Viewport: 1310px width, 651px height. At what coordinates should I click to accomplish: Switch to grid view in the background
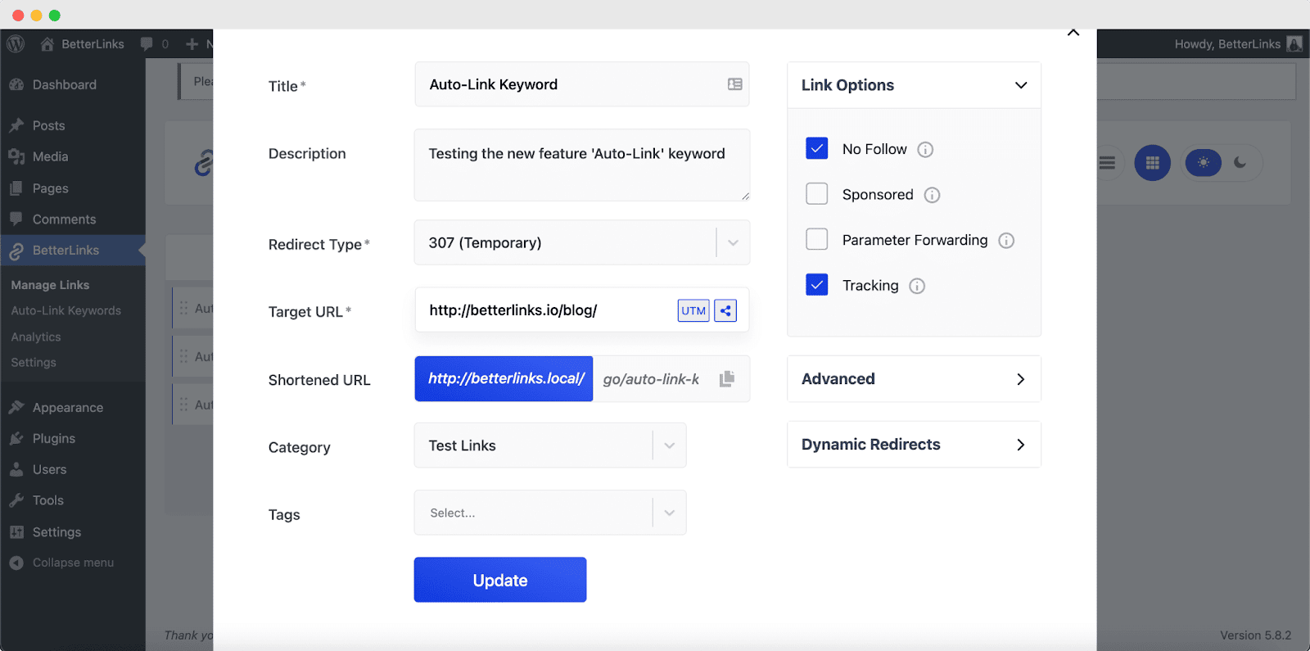pyautogui.click(x=1152, y=163)
